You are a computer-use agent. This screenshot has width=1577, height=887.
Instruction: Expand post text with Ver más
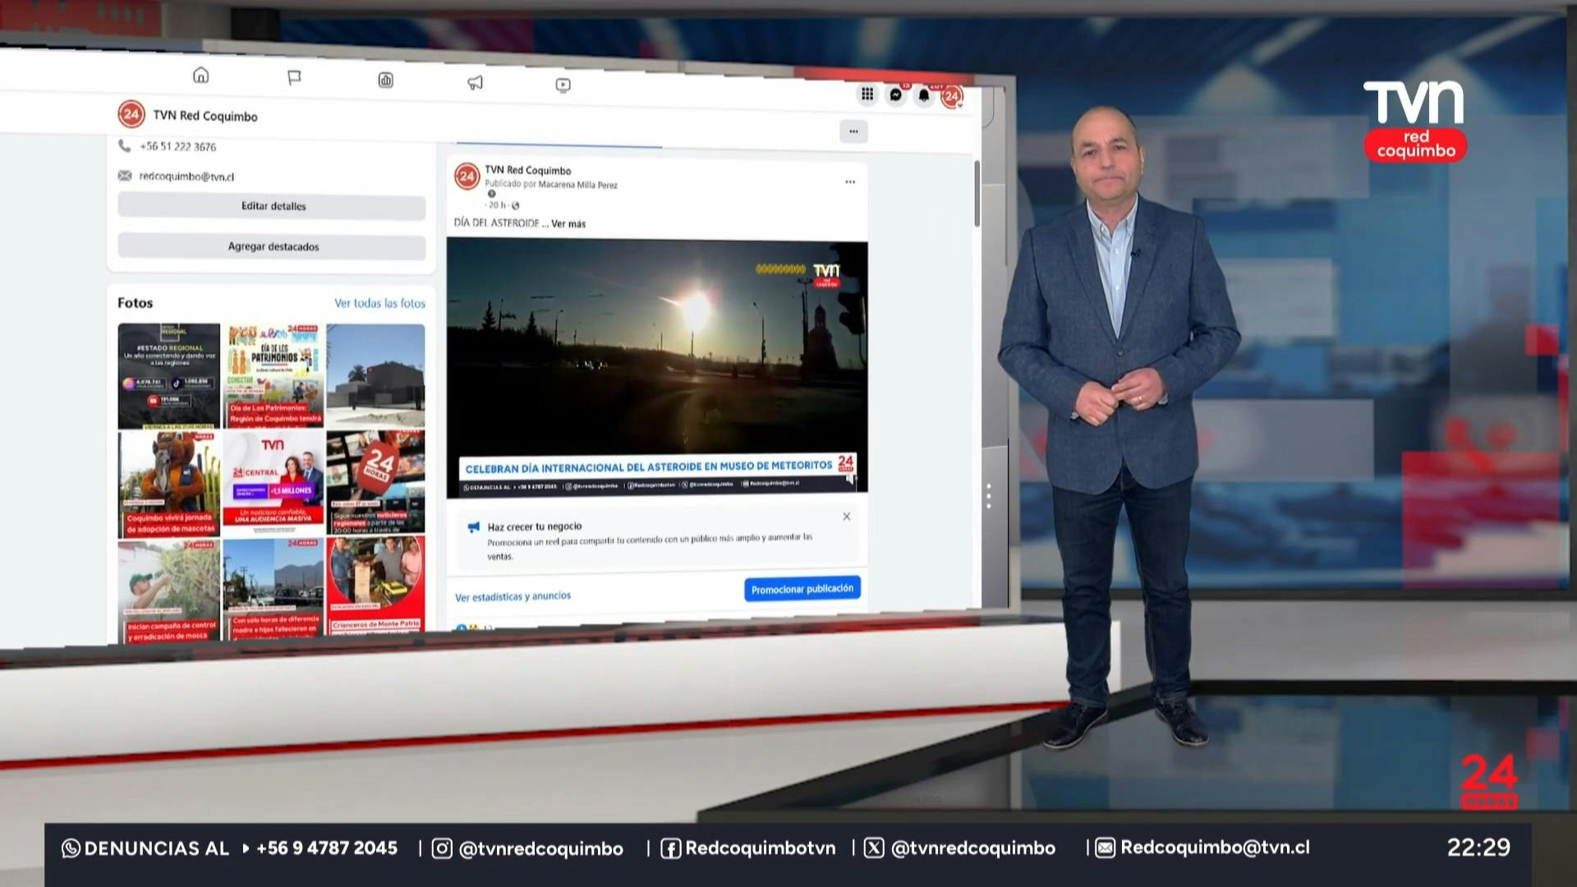568,223
